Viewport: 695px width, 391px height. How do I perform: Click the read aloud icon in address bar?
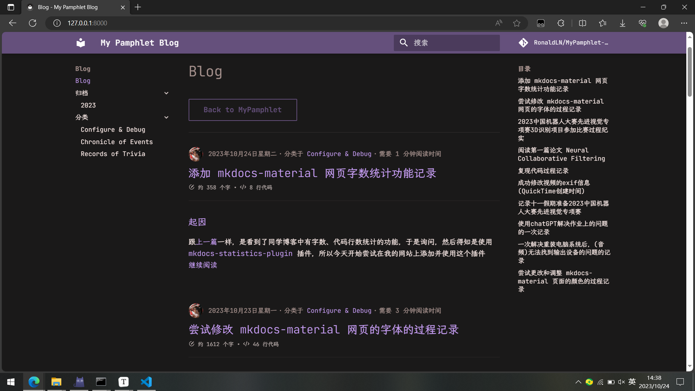pyautogui.click(x=499, y=23)
